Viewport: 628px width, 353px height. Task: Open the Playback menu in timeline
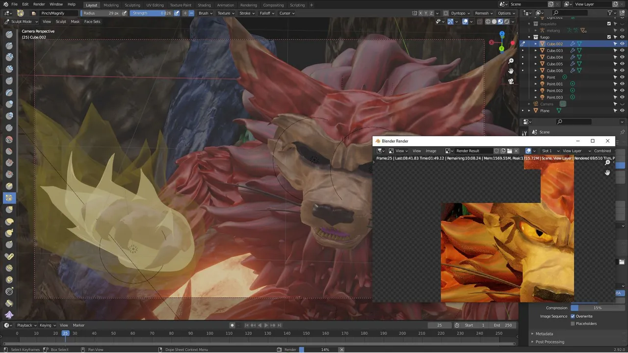26,325
